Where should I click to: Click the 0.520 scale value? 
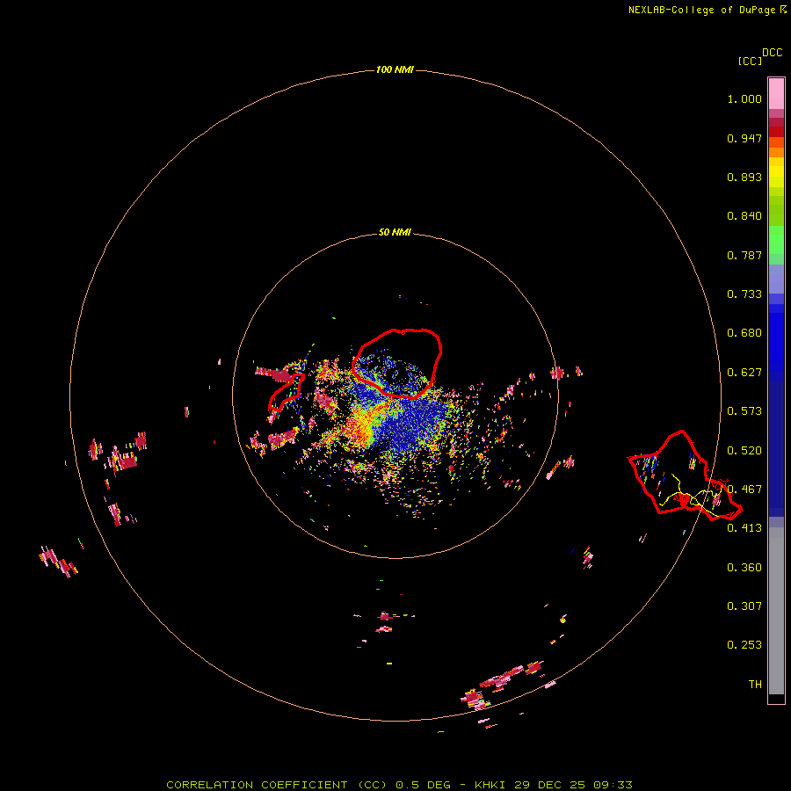click(x=744, y=451)
